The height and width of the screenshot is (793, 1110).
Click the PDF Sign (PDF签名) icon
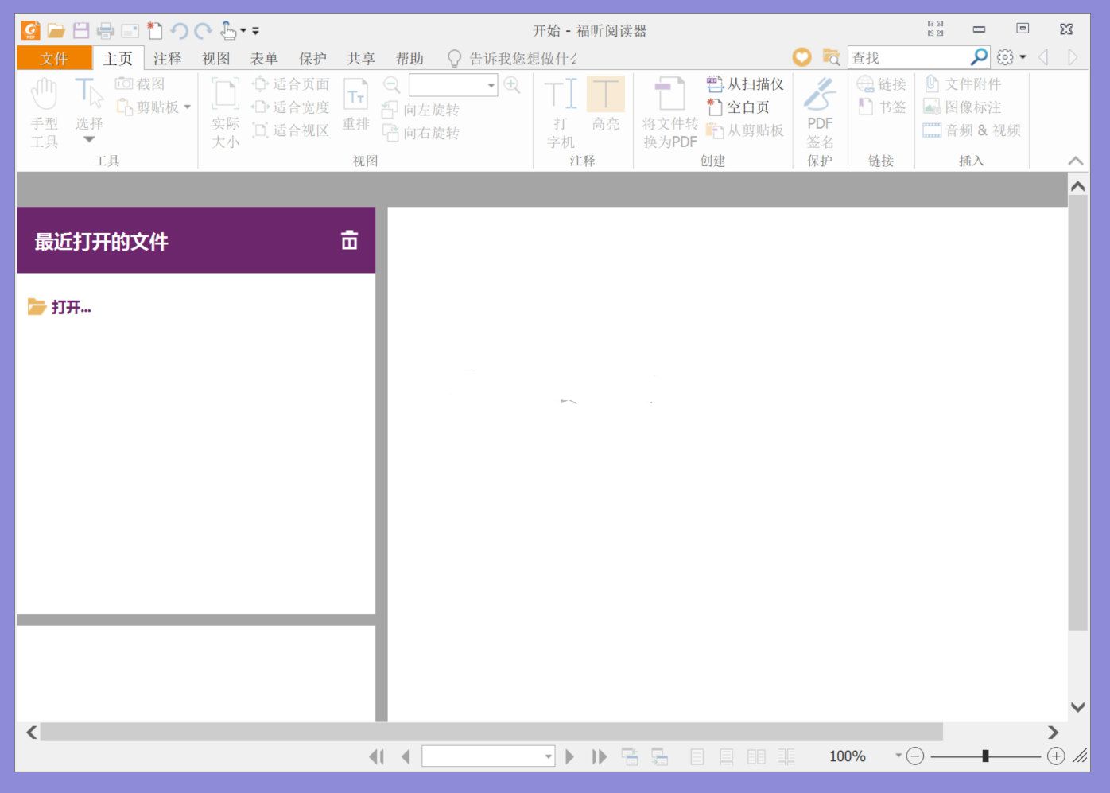(820, 111)
